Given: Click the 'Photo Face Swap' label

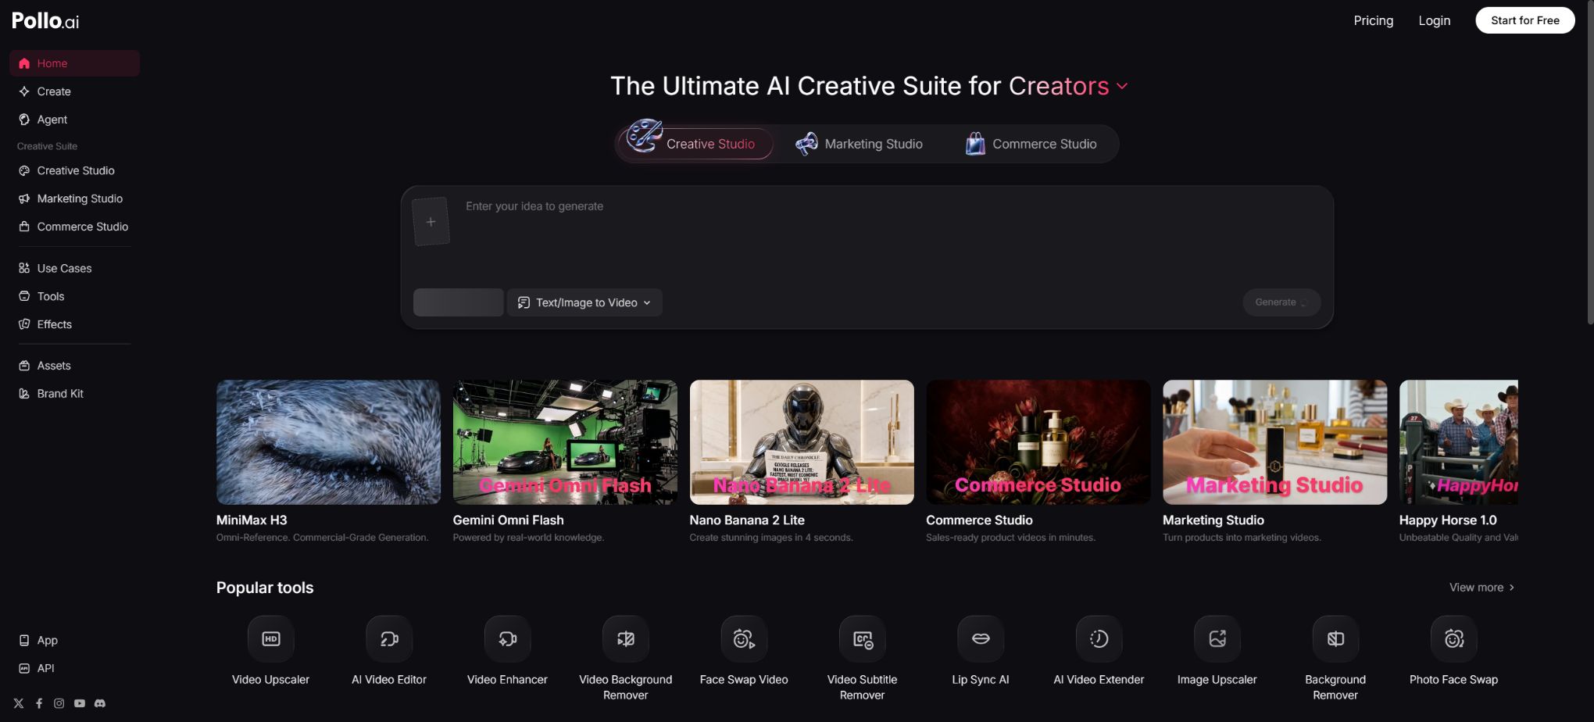Looking at the screenshot, I should [1454, 680].
